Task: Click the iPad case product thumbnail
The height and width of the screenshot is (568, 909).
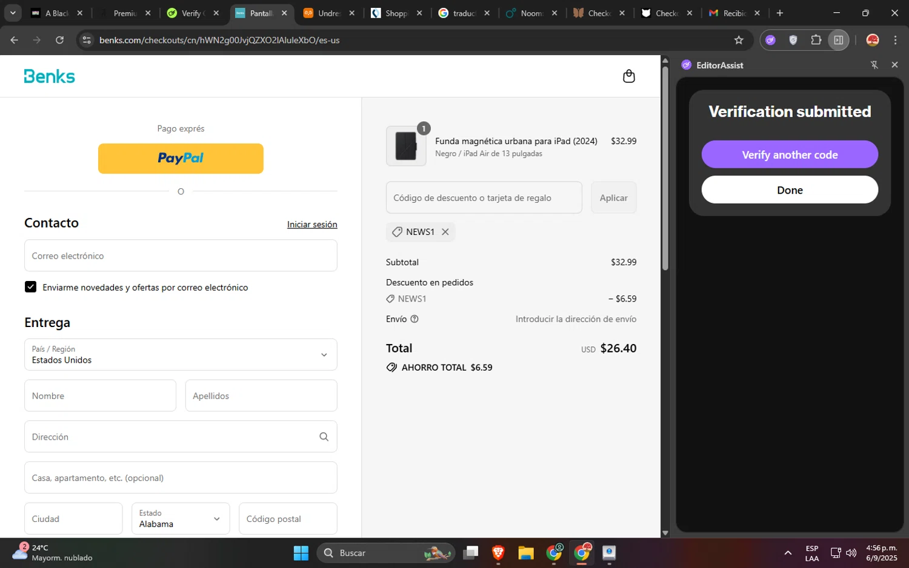Action: point(406,146)
